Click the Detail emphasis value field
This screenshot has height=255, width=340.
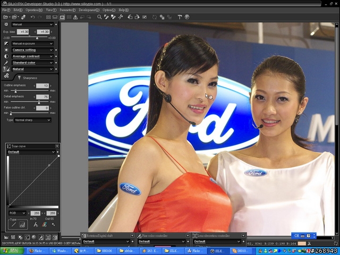click(42, 97)
